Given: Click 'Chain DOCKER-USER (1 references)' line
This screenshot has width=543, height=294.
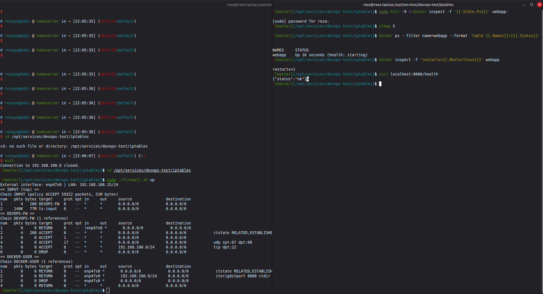Looking at the screenshot, I should (x=37, y=261).
